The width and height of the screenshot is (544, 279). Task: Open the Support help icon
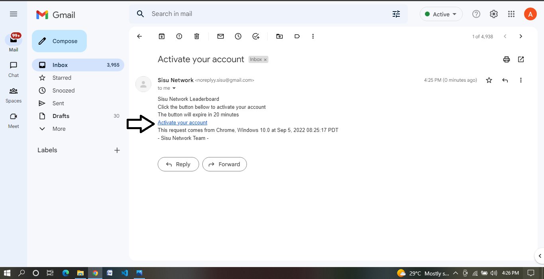(476, 14)
